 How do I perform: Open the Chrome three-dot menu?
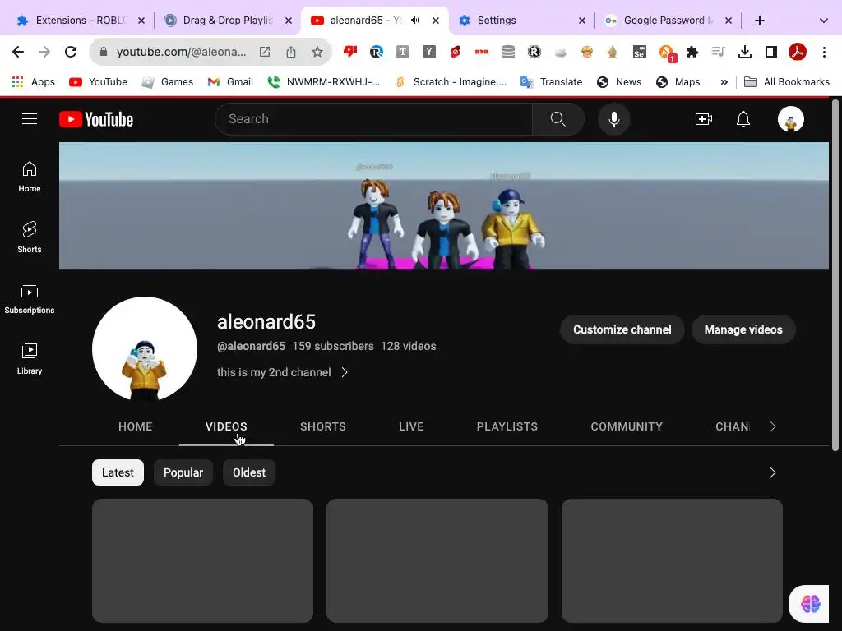(x=824, y=52)
